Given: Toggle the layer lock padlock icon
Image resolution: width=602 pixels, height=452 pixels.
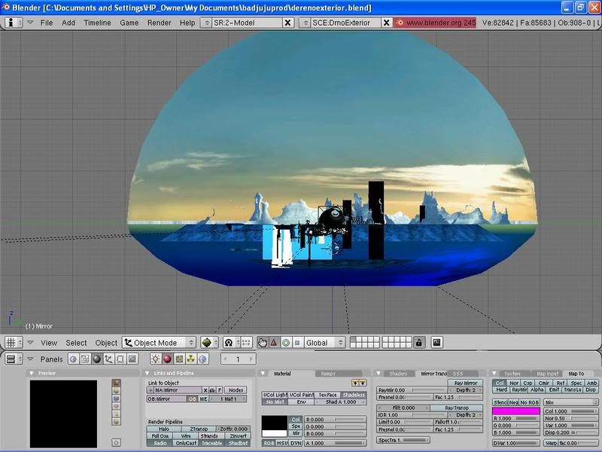Looking at the screenshot, I should tap(418, 343).
